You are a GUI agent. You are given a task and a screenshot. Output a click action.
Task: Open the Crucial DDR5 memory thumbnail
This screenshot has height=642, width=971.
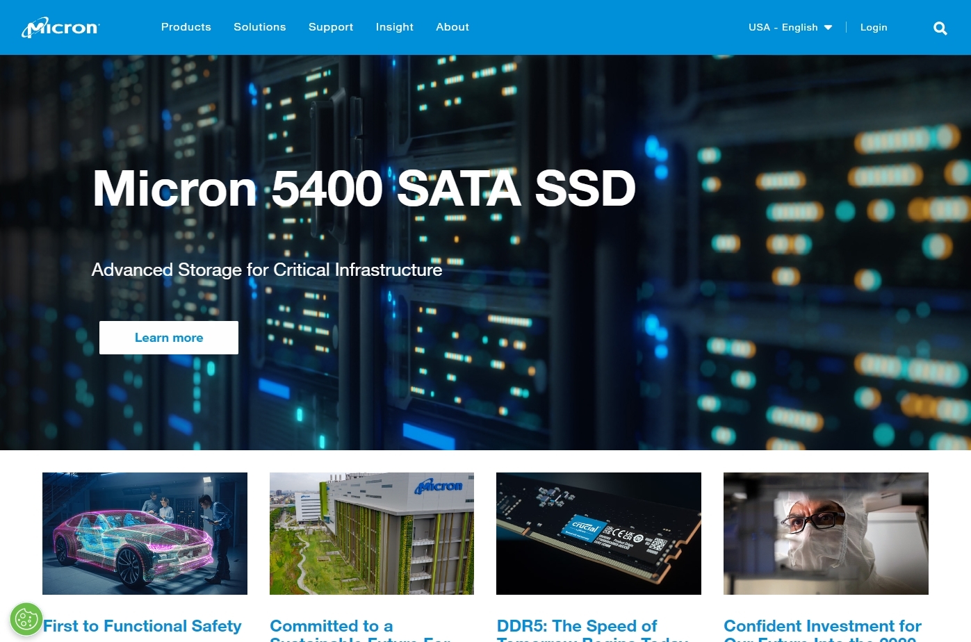(598, 534)
